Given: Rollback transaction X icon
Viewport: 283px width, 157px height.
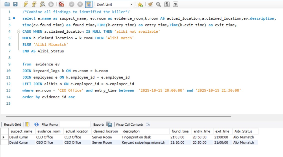Looking at the screenshot, I should (80, 4).
